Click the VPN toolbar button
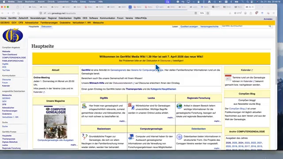Image resolution: width=283 pixels, height=159 pixels. click(x=238, y=13)
